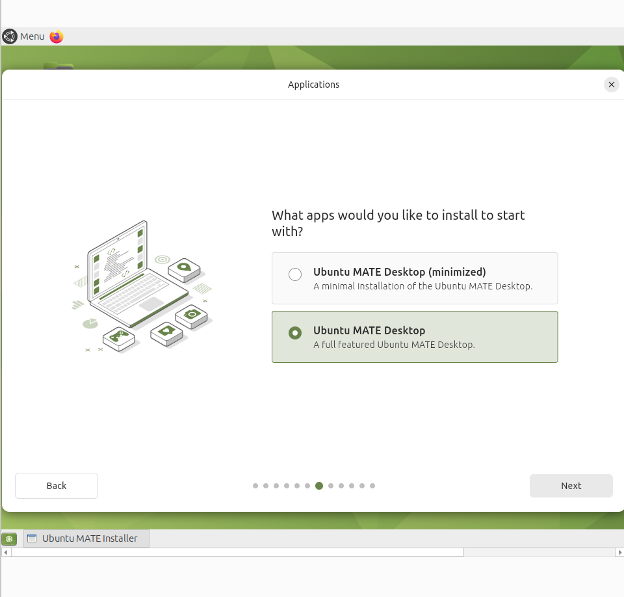Click the heading "What apps would you like to install"
Viewport: 624px width, 597px height.
(x=398, y=223)
